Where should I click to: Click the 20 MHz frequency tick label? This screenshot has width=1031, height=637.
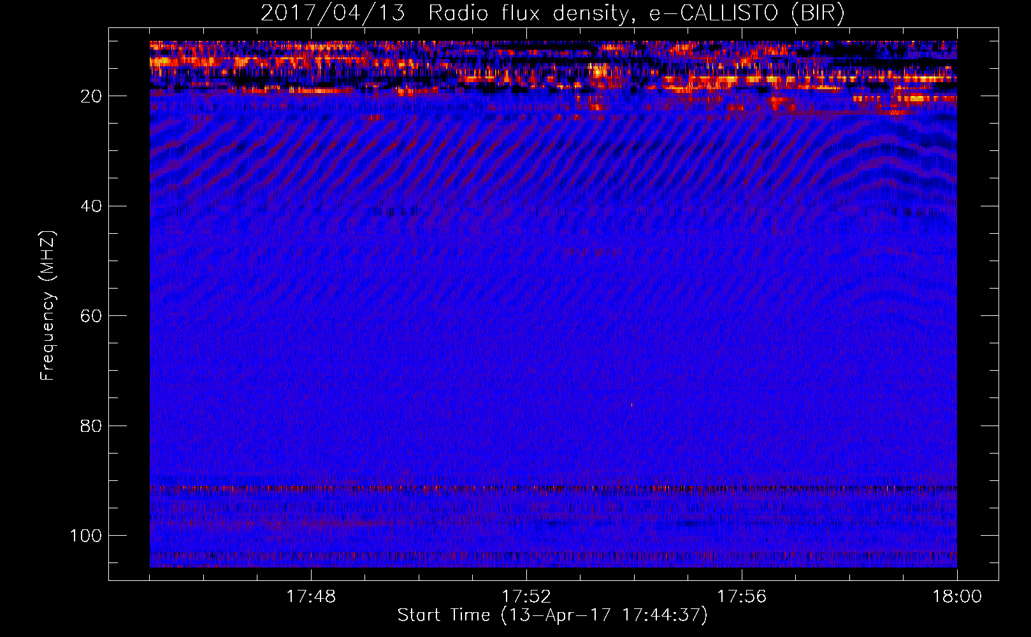[91, 96]
